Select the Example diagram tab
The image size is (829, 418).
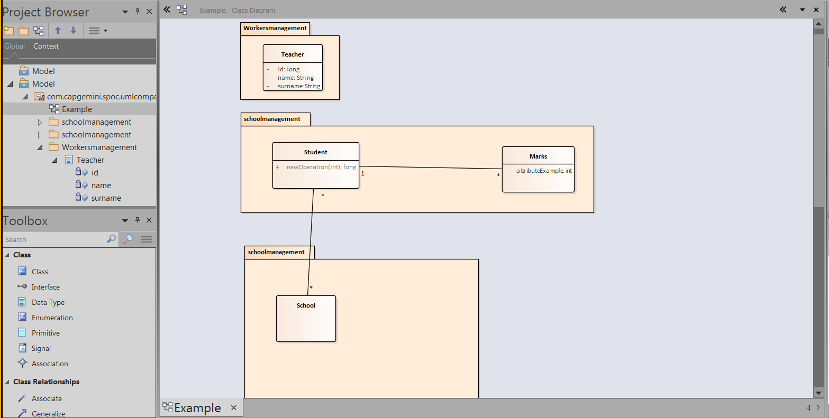197,408
